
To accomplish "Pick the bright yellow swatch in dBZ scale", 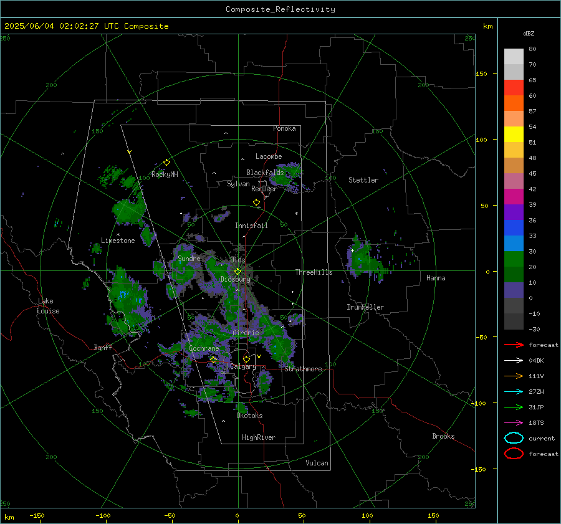I will (x=514, y=134).
